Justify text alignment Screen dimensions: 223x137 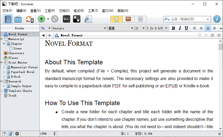[208, 28]
